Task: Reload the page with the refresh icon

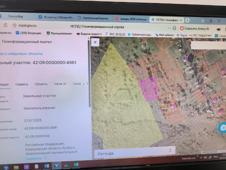Action: tap(6, 25)
